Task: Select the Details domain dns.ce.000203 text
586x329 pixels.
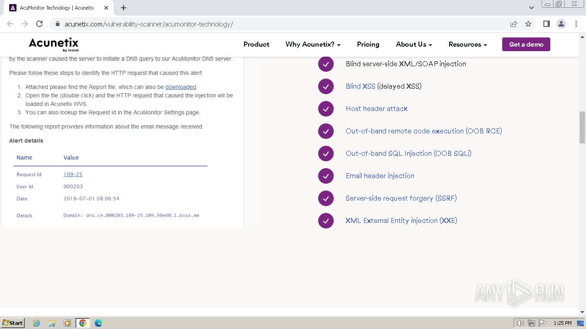Action: click(131, 215)
